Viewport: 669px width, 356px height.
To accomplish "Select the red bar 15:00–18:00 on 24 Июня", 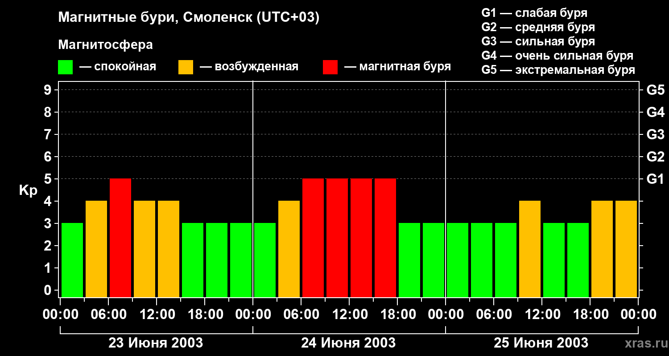I will pyautogui.click(x=385, y=238).
